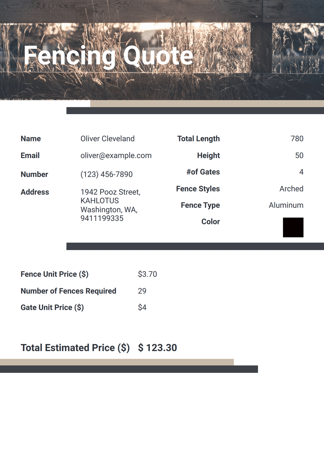Click the number of gates value 4
Image resolution: width=324 pixels, height=459 pixels.
pyautogui.click(x=301, y=172)
